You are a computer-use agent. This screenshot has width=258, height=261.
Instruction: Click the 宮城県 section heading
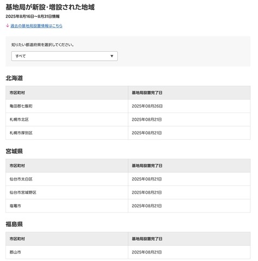pyautogui.click(x=14, y=151)
